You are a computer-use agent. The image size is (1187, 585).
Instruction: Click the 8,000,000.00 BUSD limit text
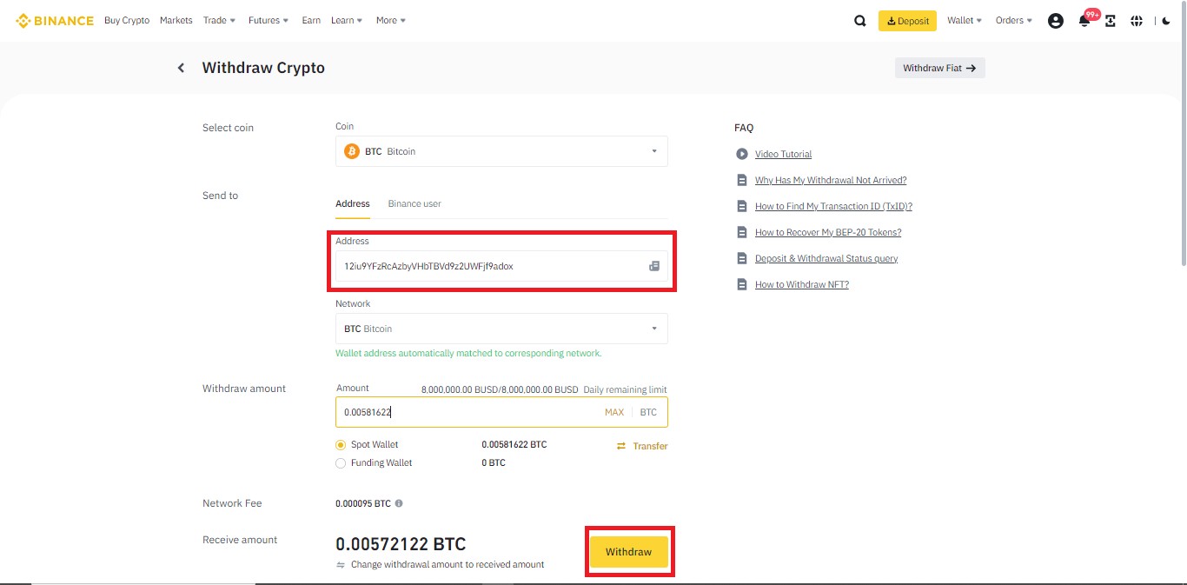[x=500, y=389]
